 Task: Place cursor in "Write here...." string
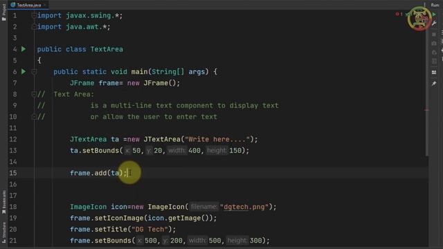(217, 140)
